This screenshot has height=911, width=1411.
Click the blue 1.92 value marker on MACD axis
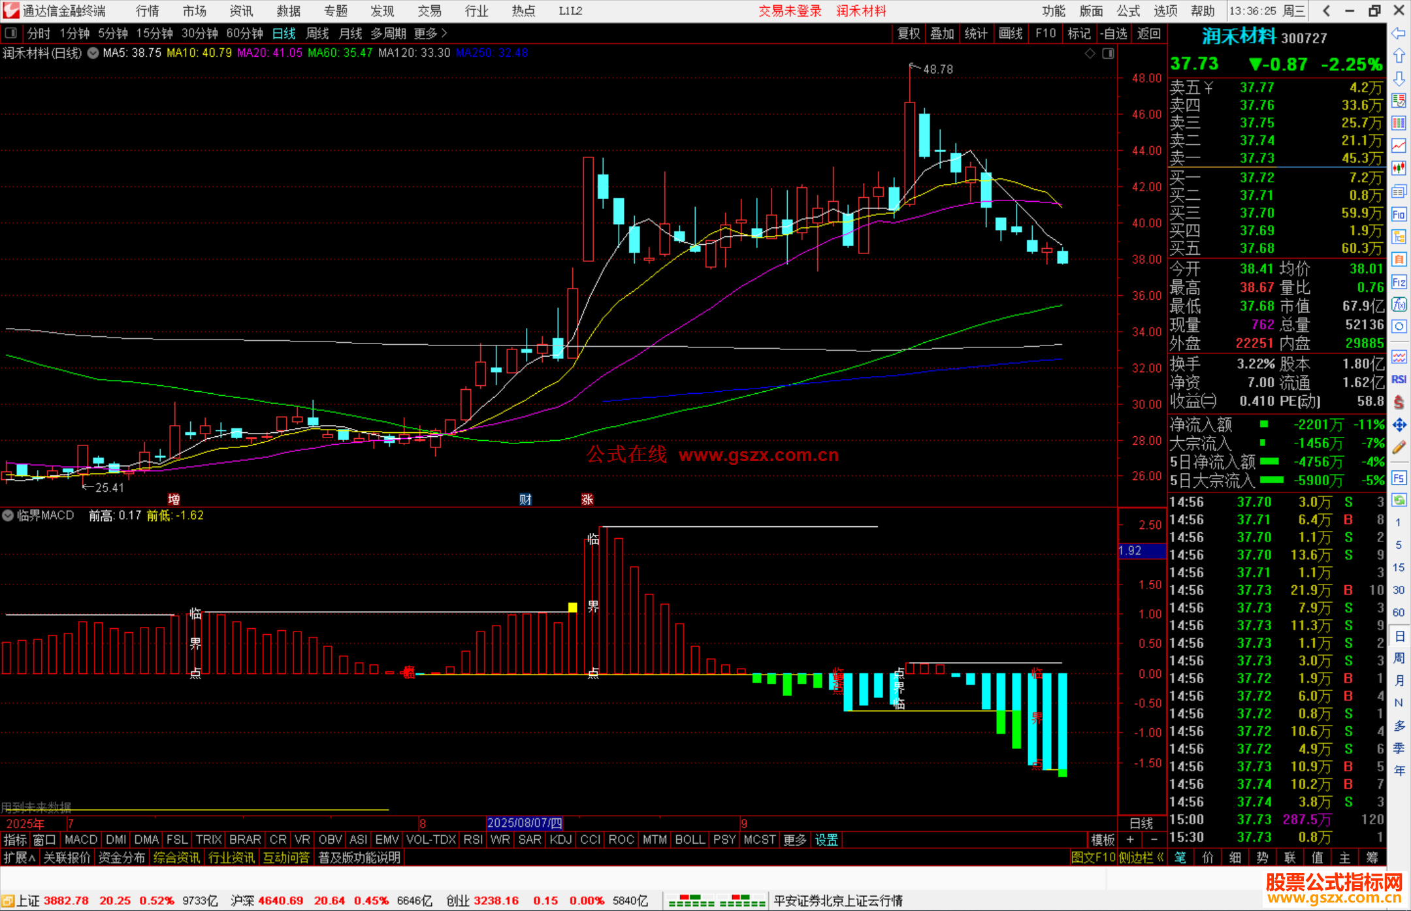(x=1141, y=551)
